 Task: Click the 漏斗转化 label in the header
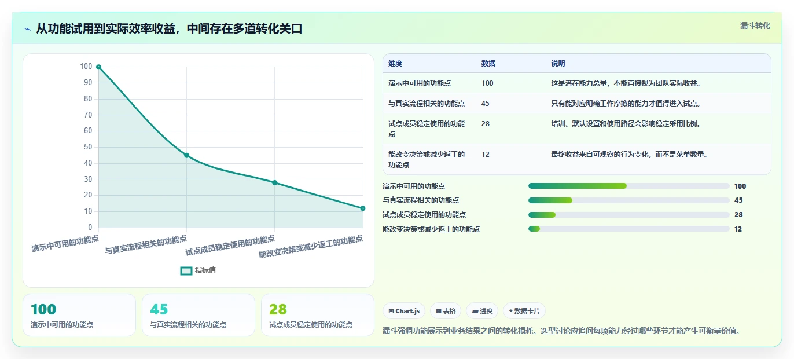pos(755,25)
